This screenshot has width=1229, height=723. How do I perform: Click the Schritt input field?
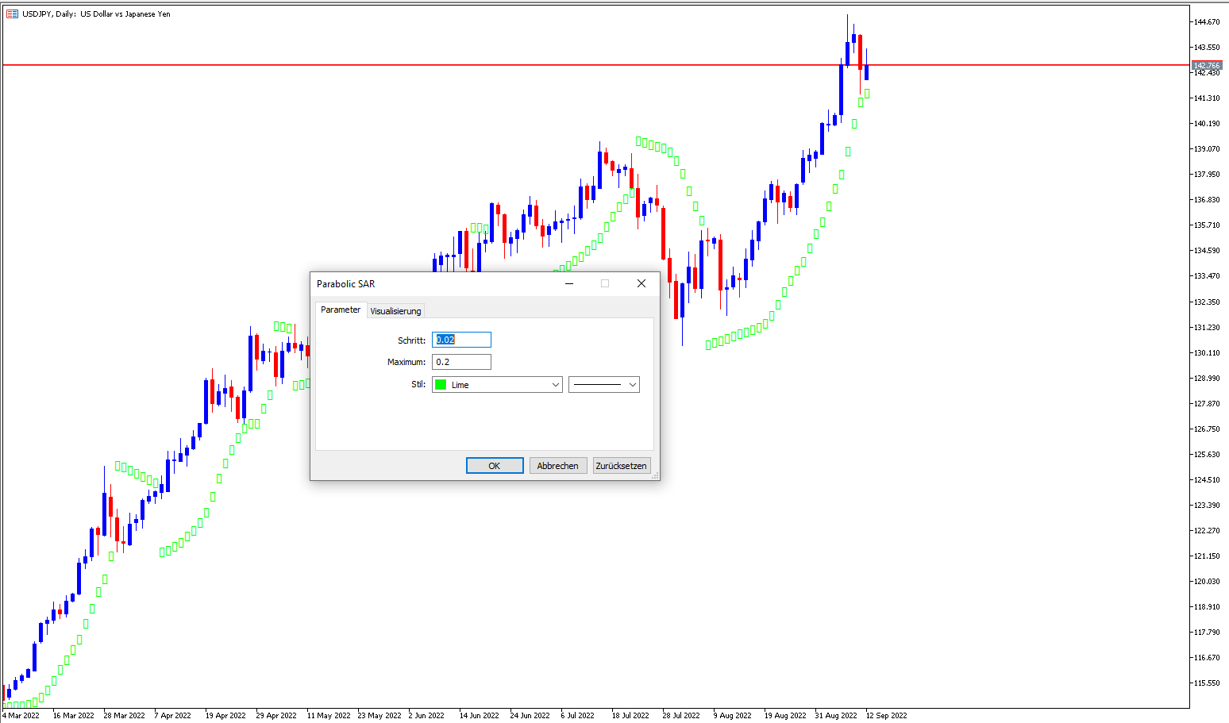pos(461,340)
